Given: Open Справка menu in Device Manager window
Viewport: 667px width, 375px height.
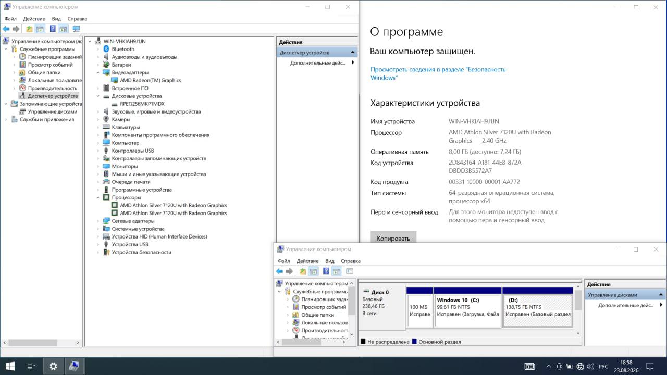Looking at the screenshot, I should [x=77, y=19].
